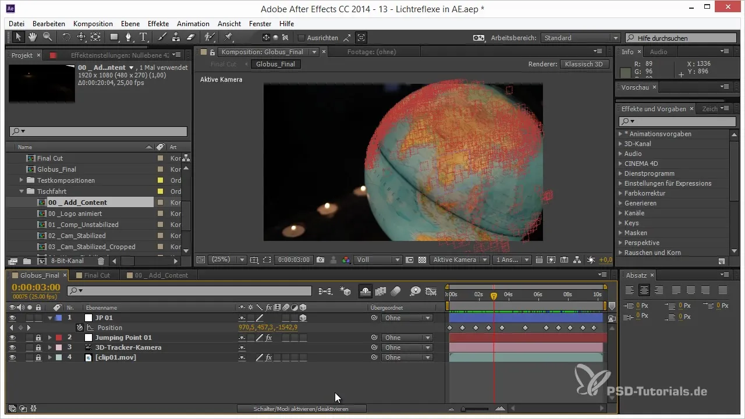Select the Text tool

[x=143, y=37]
